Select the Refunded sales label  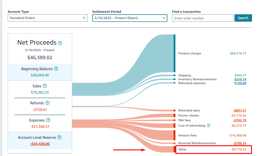coord(189,111)
